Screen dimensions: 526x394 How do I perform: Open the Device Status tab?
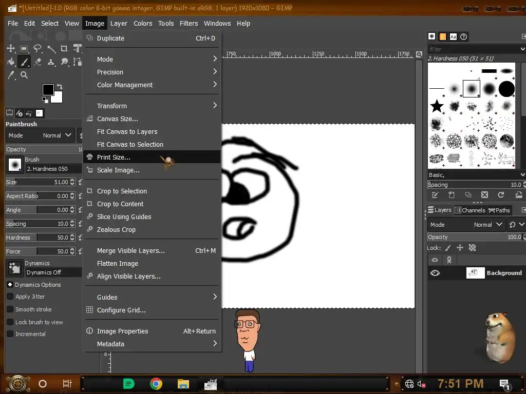pyautogui.click(x=20, y=113)
